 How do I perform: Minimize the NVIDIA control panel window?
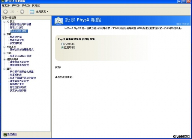(x=179, y=1)
